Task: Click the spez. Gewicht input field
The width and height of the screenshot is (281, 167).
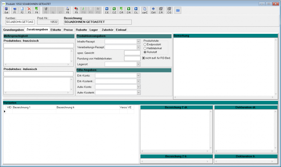Action: [x=132, y=53]
